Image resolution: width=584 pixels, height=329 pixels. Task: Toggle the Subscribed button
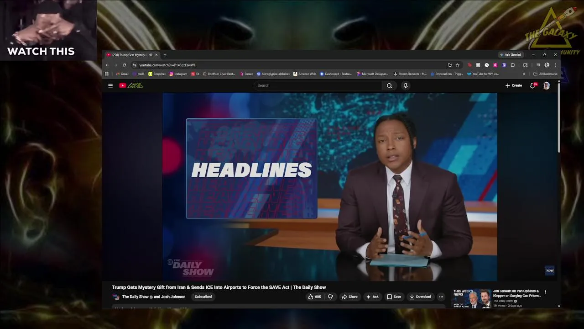click(203, 297)
